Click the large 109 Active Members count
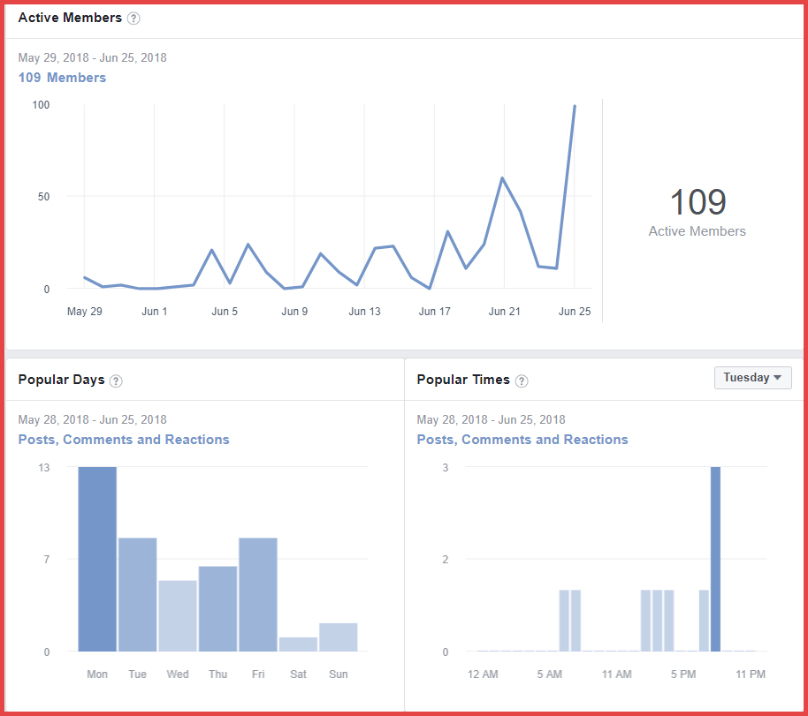 pos(697,203)
